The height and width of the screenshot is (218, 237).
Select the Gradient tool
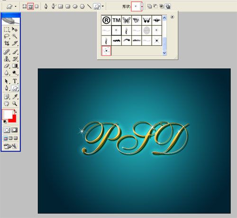[15, 66]
